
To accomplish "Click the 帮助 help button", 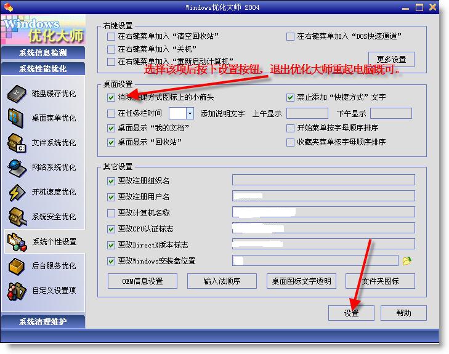I will click(403, 313).
